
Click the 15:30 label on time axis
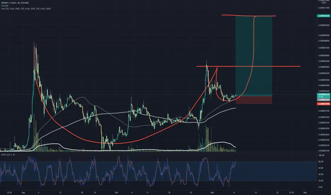point(291,193)
